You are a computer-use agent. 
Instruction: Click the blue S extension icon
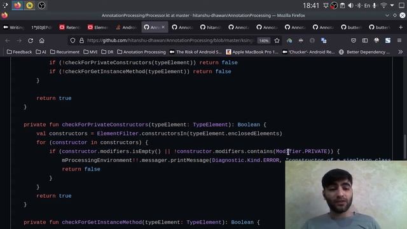tap(388, 41)
